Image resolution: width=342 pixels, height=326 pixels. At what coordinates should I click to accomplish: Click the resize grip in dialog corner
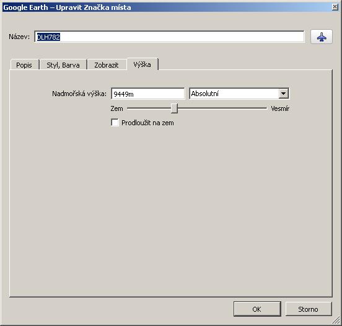tap(336, 320)
